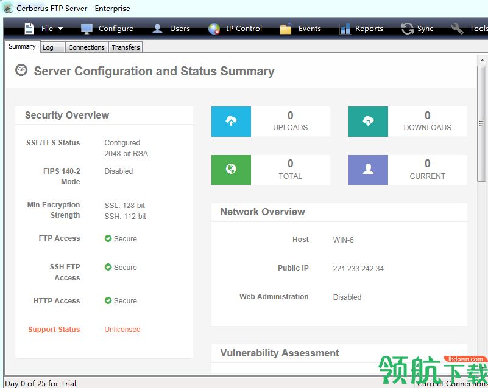The width and height of the screenshot is (488, 388).
Task: Click the Events folder icon
Action: (286, 29)
